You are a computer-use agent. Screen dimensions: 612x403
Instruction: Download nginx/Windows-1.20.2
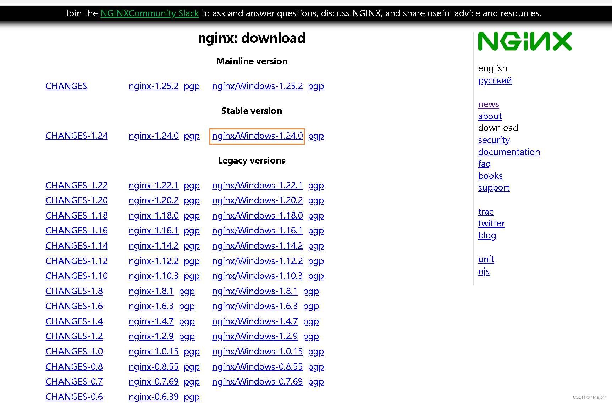[x=258, y=200]
